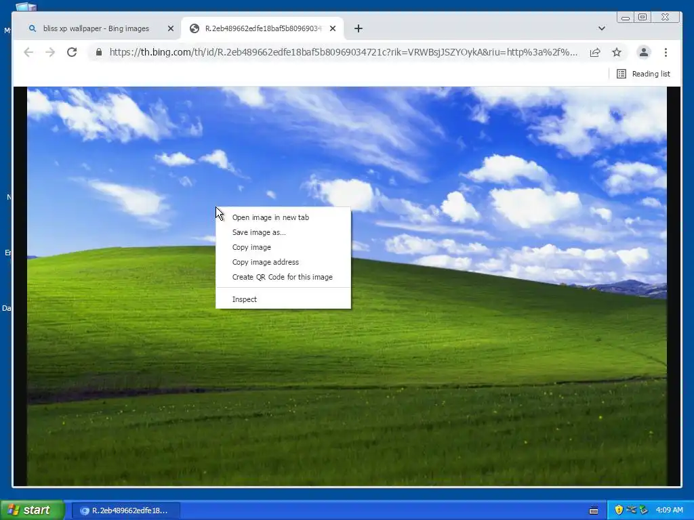Click the security shield tray icon
The image size is (694, 520).
[619, 510]
